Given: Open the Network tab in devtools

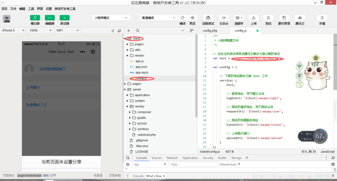Looking at the screenshot, I should tap(172, 158).
